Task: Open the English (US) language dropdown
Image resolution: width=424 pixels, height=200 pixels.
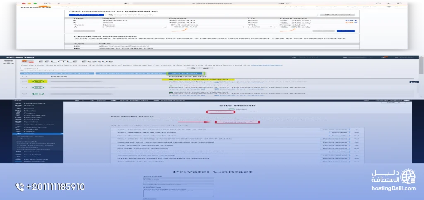Action: 361,7
